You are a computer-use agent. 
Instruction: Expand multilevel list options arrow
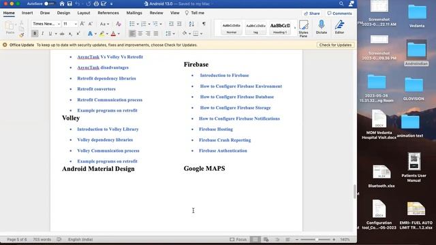click(x=161, y=24)
